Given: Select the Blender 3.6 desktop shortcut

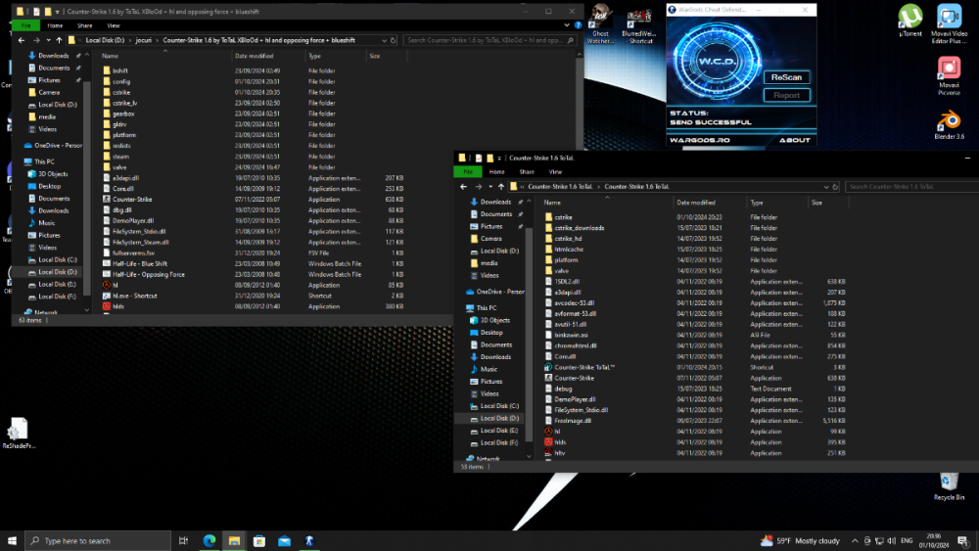Looking at the screenshot, I should pos(948,119).
